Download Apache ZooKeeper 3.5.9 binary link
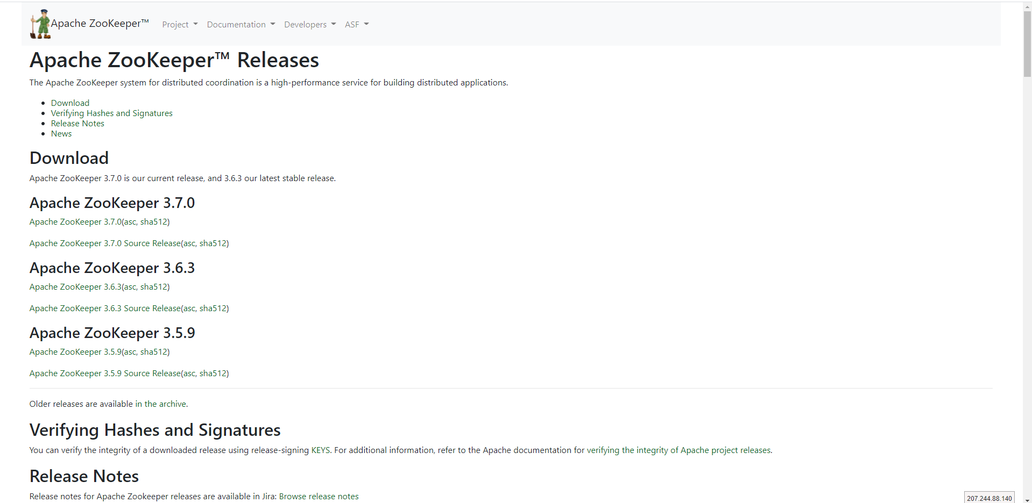Viewport: 1032px width, 503px height. pos(75,351)
